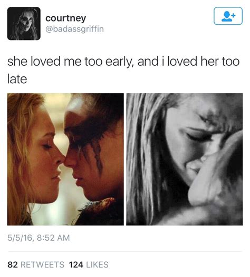The image size is (250, 277).
Task: View the 82 retweets count
Action: pyautogui.click(x=13, y=265)
